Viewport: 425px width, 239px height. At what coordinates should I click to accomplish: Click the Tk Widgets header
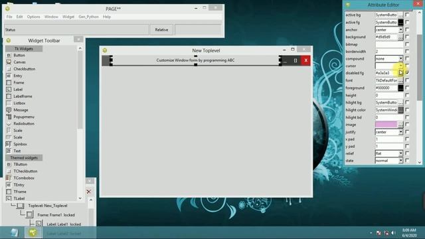click(24, 48)
